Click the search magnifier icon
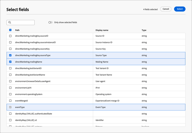This screenshot has height=133, width=192. click(x=10, y=23)
